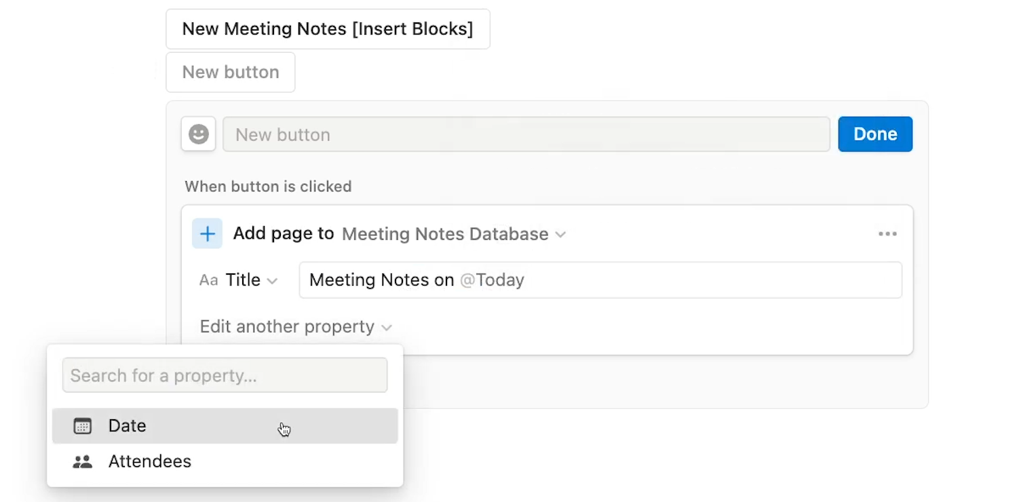Click the grayed New button block
The image size is (1019, 502).
[231, 72]
